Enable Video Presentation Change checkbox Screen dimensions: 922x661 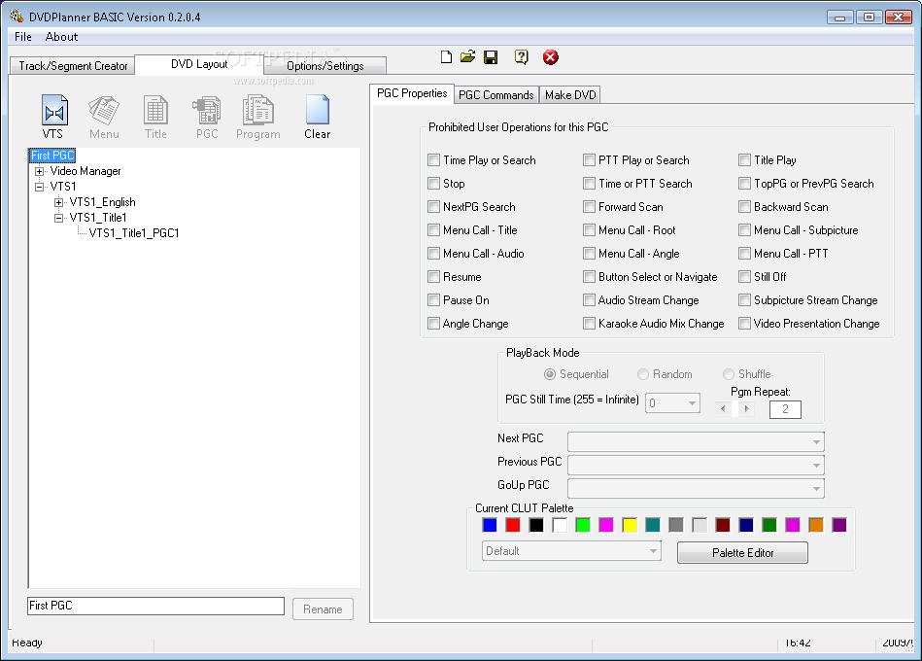(744, 324)
